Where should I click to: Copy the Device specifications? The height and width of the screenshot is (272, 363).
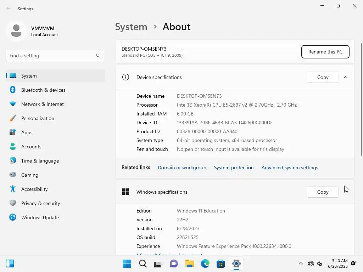point(323,77)
